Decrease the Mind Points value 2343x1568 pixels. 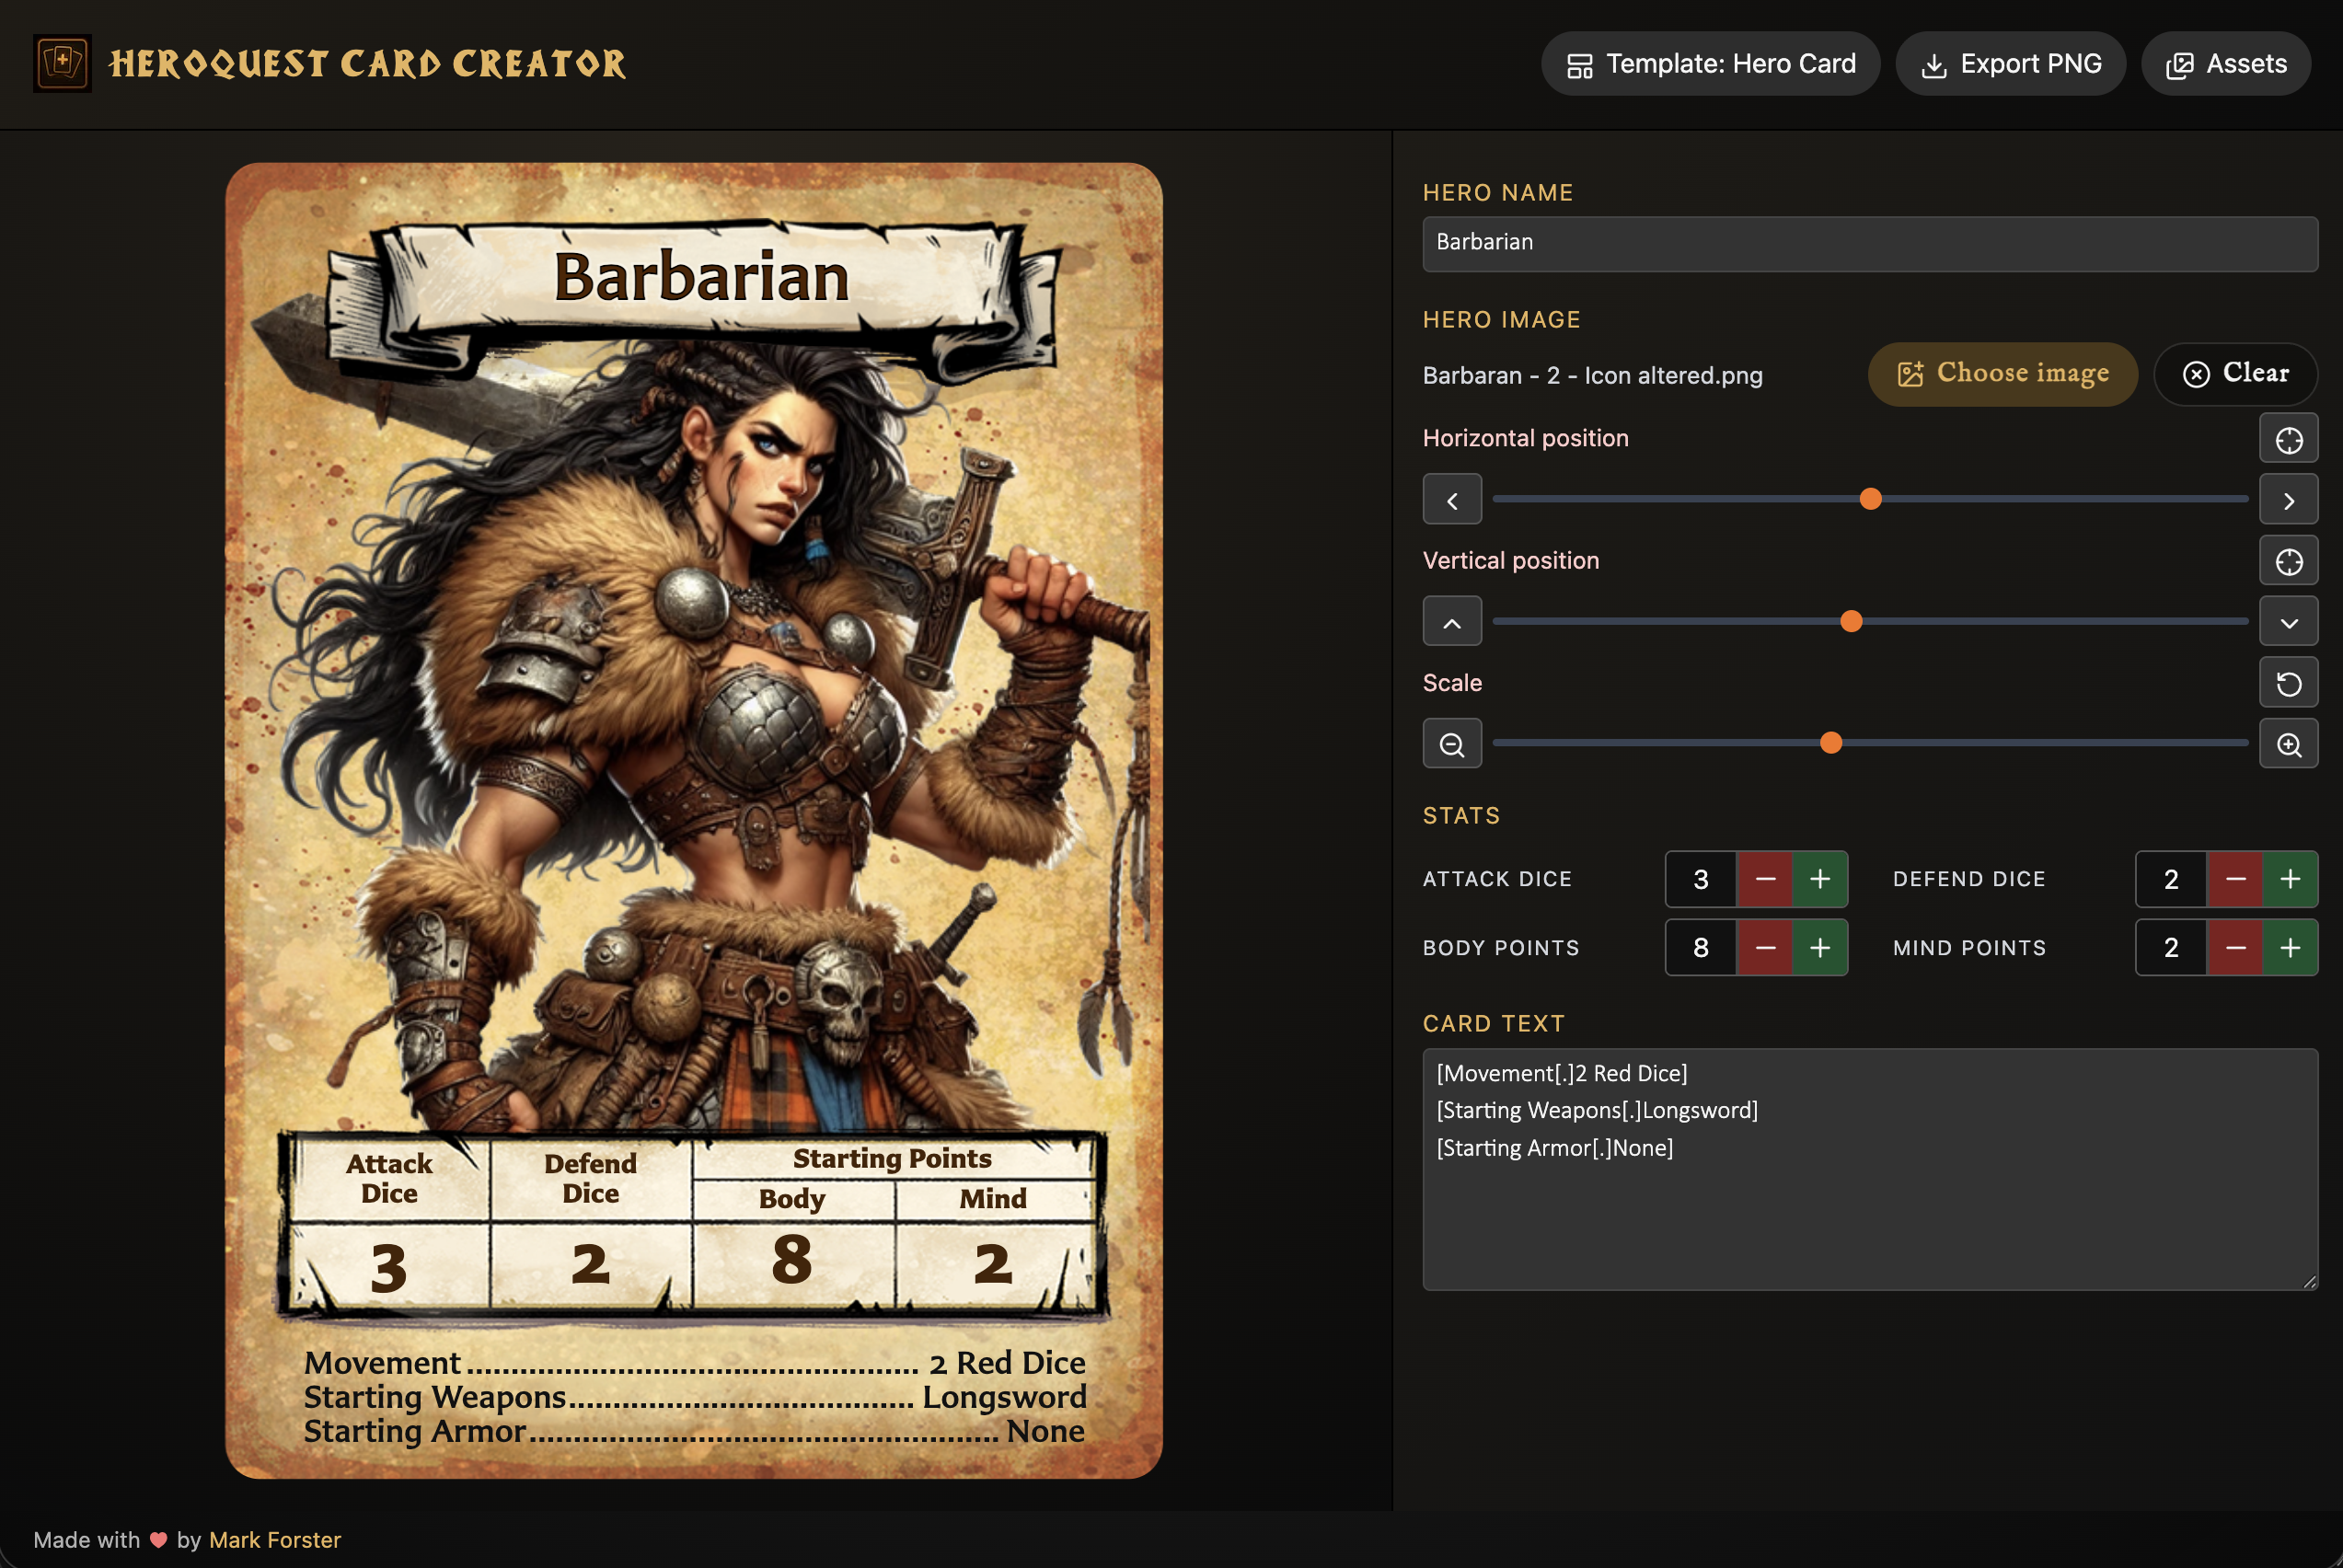tap(2235, 948)
